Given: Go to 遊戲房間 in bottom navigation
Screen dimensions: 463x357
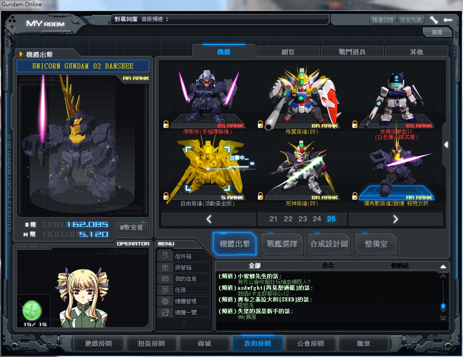Looking at the screenshot, I should [98, 344].
